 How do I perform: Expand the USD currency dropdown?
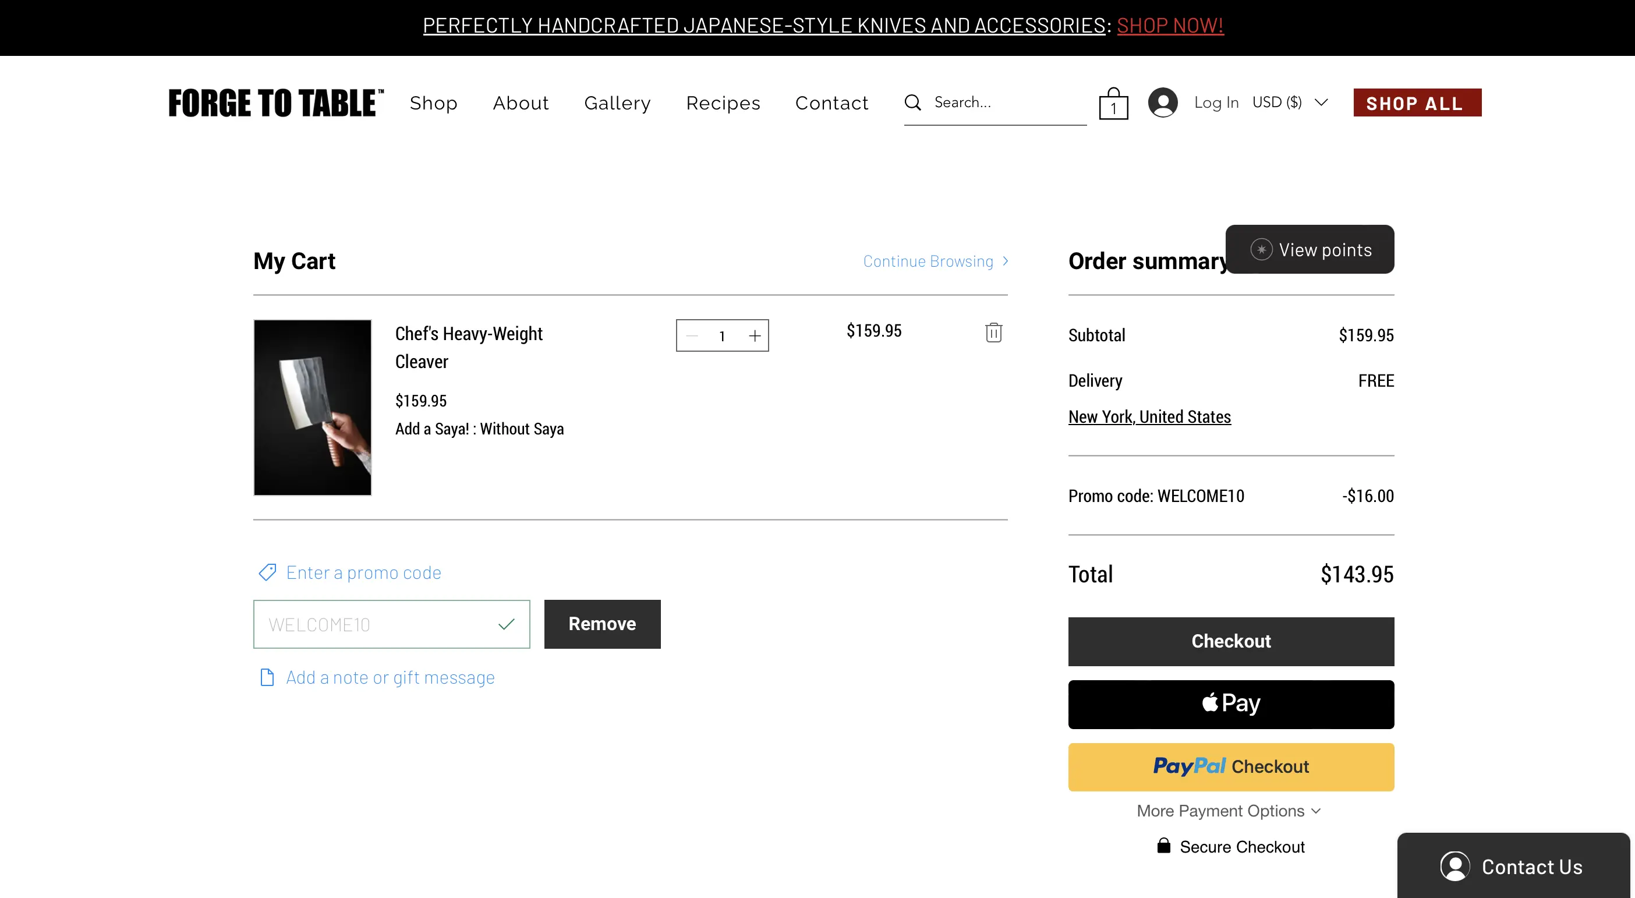coord(1290,102)
